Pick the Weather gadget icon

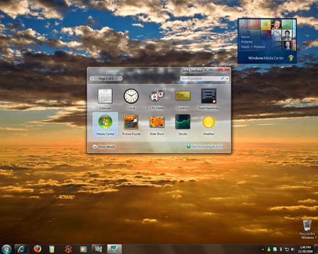209,122
